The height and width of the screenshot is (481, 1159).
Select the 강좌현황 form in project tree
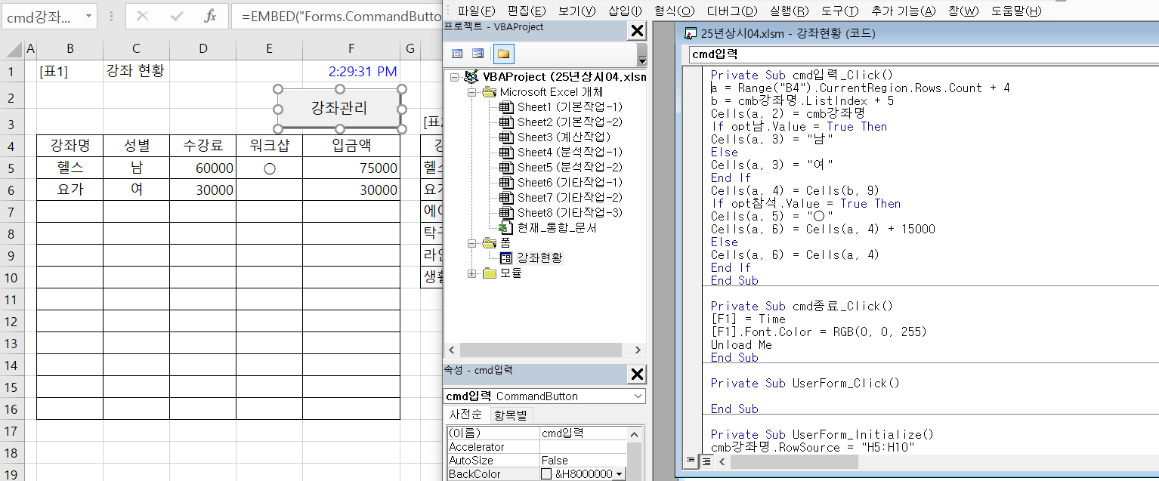pyautogui.click(x=539, y=257)
